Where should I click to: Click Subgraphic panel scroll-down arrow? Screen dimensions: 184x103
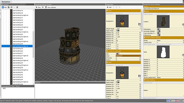tap(142, 98)
